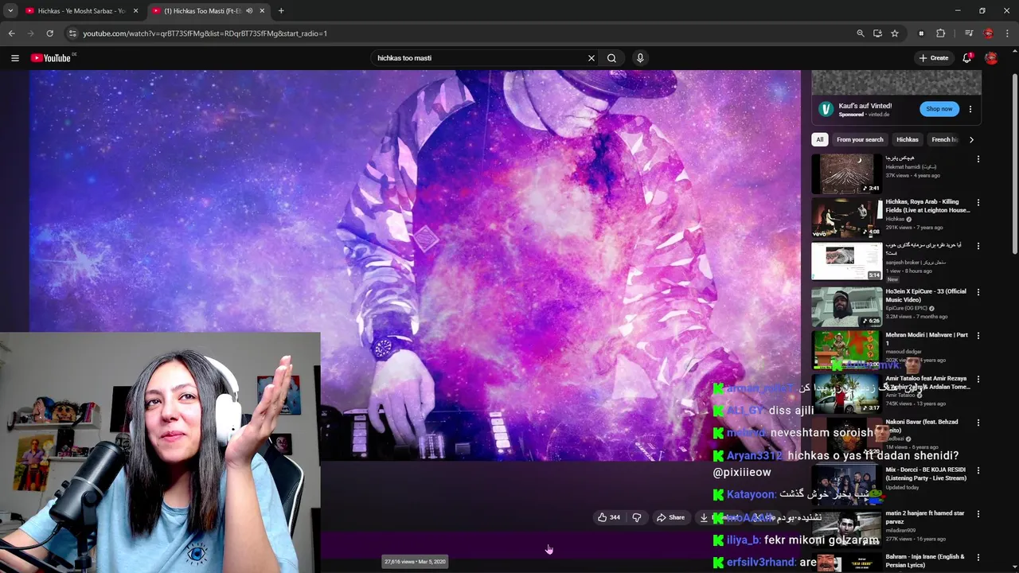Like the video with thumbs up

coord(609,517)
